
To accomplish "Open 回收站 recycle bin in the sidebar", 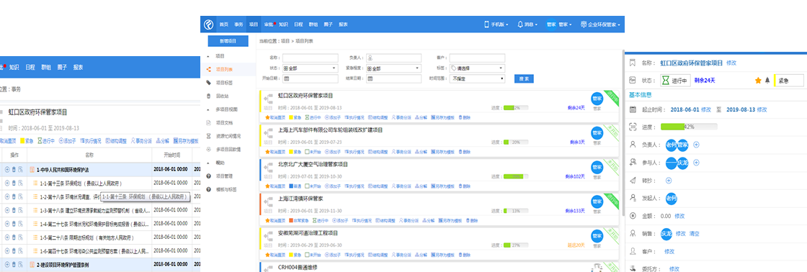I will tap(222, 96).
